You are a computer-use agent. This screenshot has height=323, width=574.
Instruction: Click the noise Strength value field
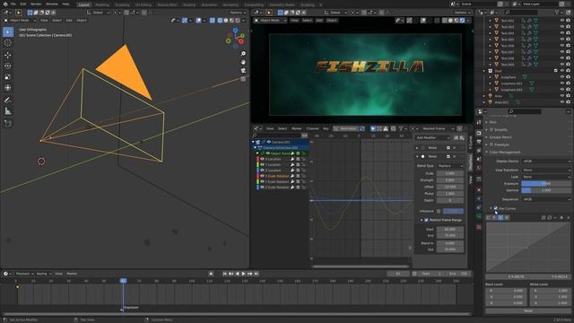point(450,179)
